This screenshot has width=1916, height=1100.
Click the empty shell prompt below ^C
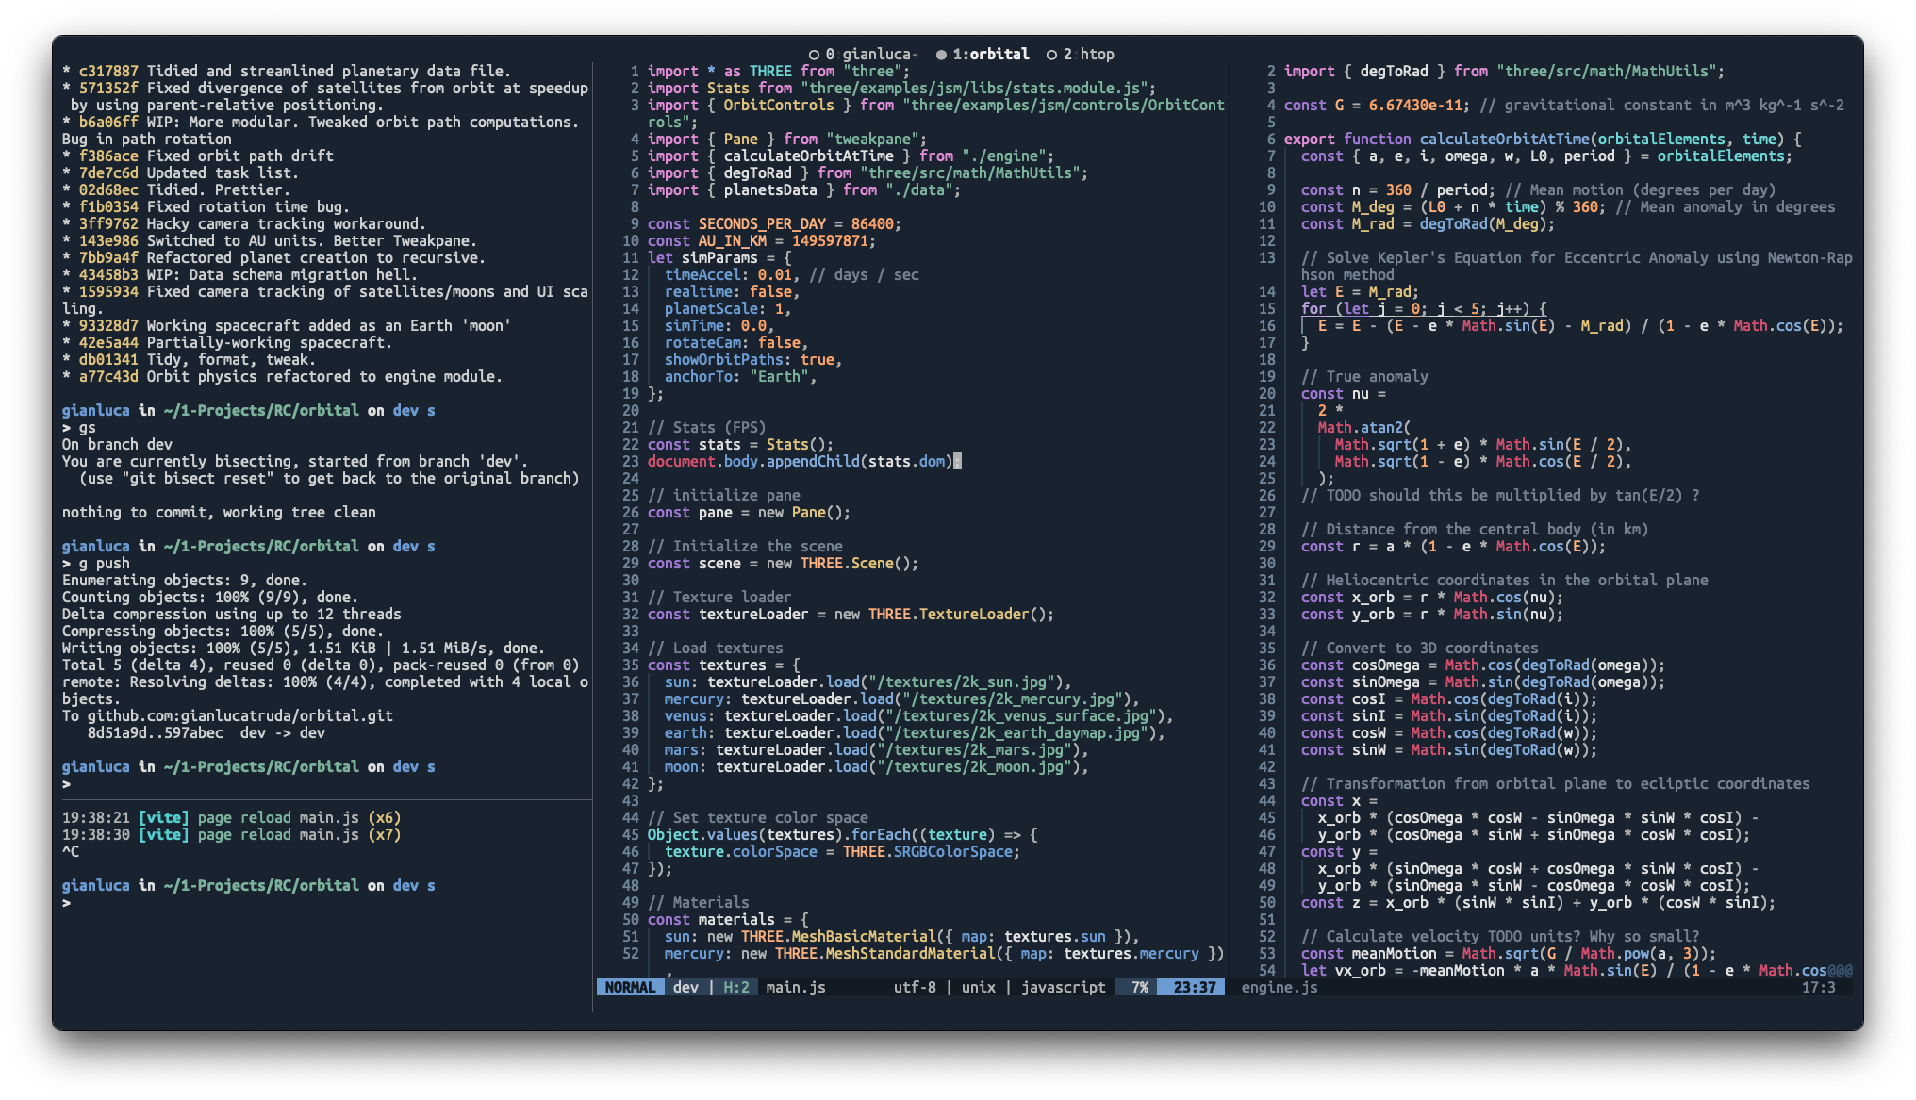(67, 902)
